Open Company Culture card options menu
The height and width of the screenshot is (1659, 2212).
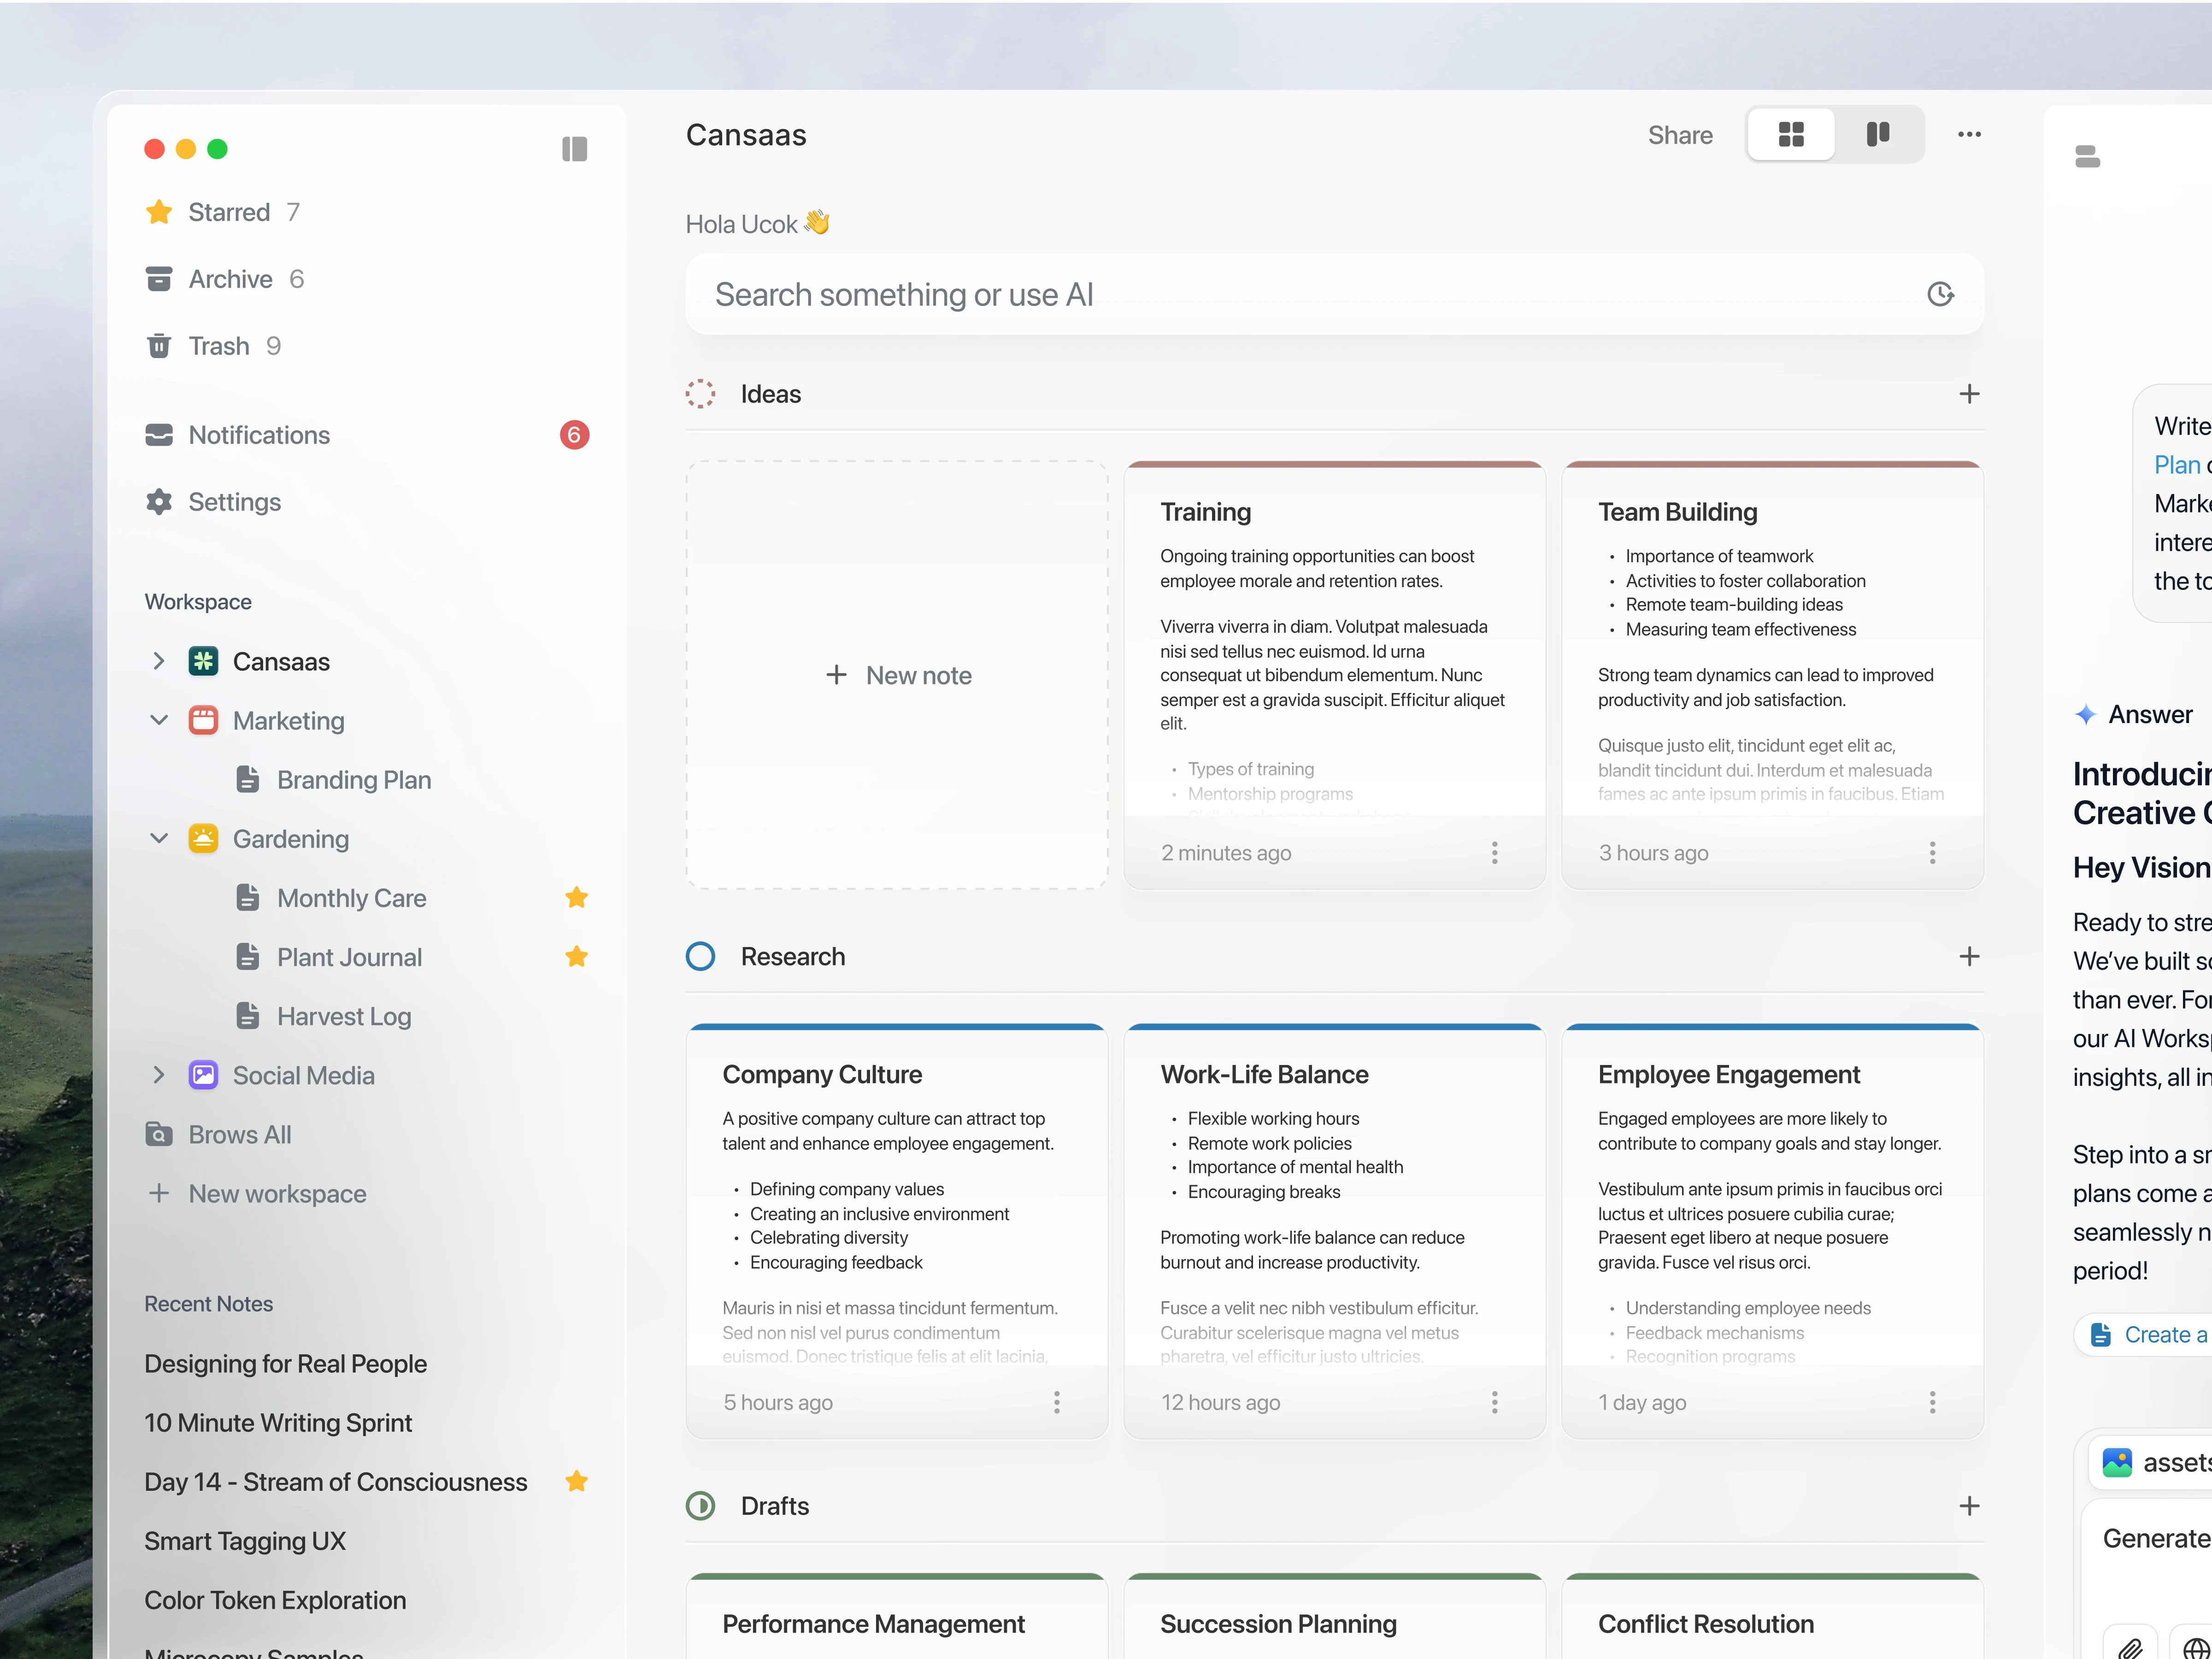[1056, 1402]
